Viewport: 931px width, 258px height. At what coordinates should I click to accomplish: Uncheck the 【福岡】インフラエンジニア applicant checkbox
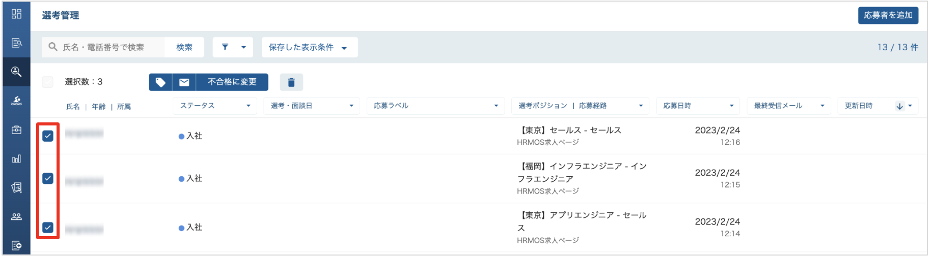pyautogui.click(x=48, y=178)
